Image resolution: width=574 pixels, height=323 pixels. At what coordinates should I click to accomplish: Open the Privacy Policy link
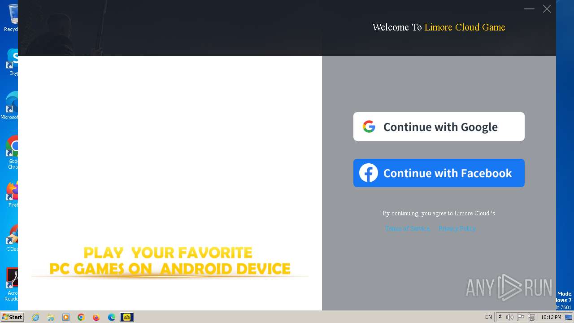coord(457,228)
